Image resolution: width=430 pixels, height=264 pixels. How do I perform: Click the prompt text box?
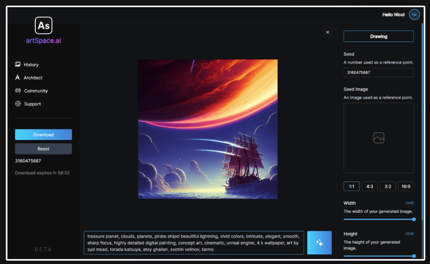click(x=194, y=243)
